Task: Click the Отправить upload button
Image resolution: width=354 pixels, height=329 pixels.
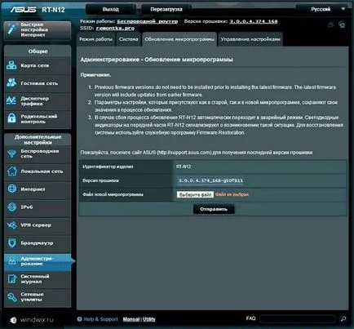Action: tap(214, 209)
